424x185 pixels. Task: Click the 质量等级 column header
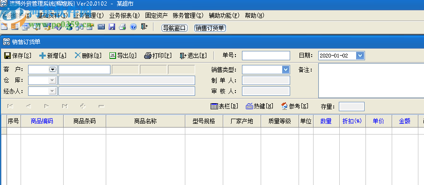(279, 121)
